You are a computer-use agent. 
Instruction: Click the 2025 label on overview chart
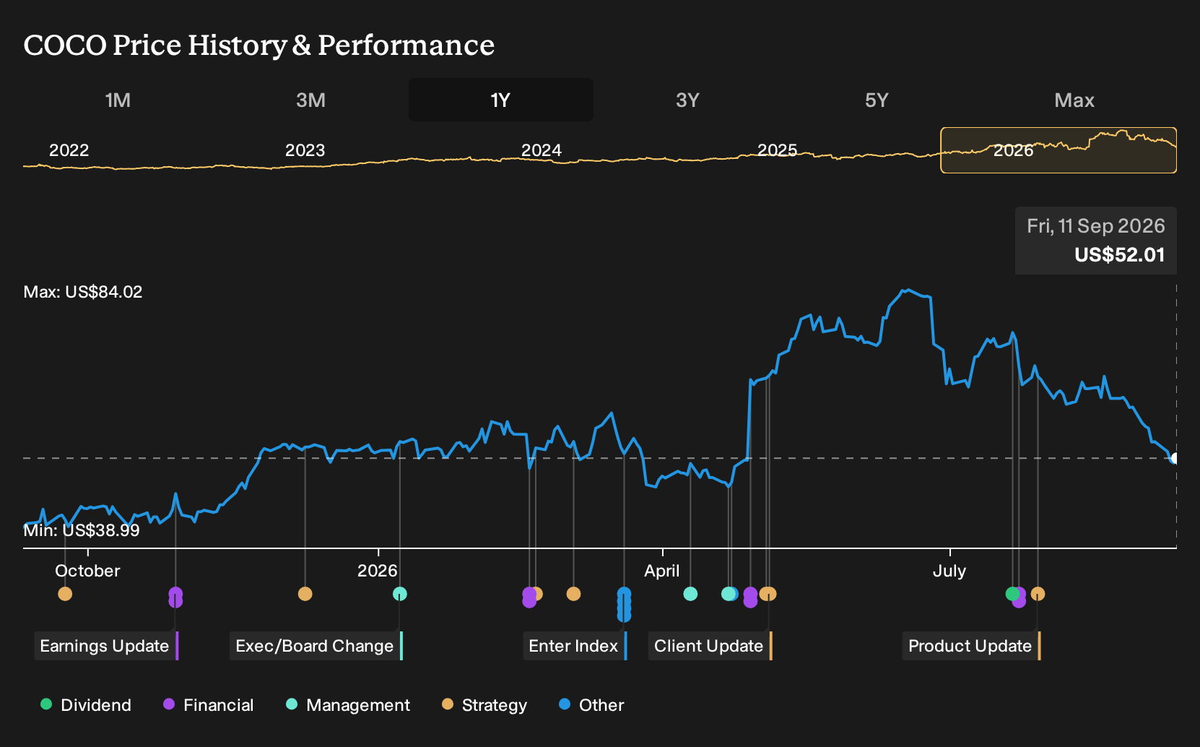click(x=777, y=150)
